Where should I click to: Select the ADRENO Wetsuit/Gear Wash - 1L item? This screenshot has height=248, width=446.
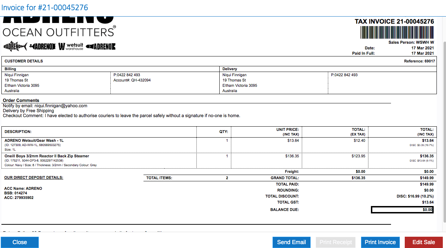34,140
